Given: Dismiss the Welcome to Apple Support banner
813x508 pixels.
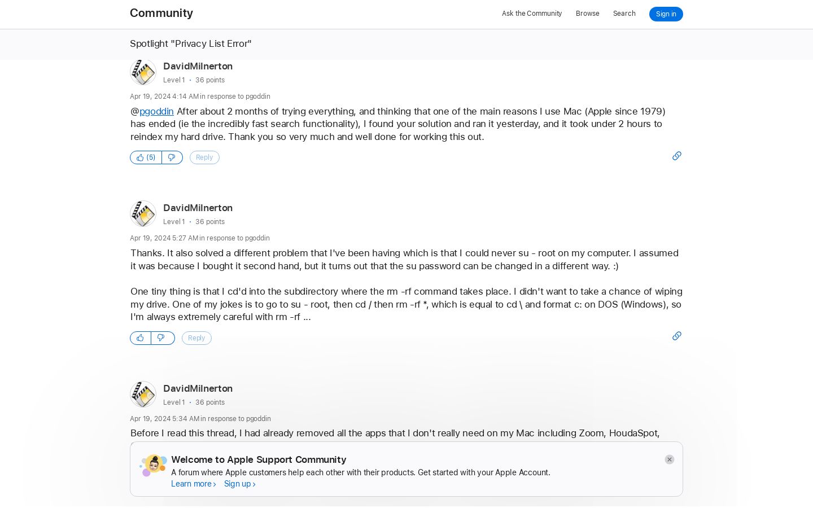Looking at the screenshot, I should pyautogui.click(x=669, y=459).
